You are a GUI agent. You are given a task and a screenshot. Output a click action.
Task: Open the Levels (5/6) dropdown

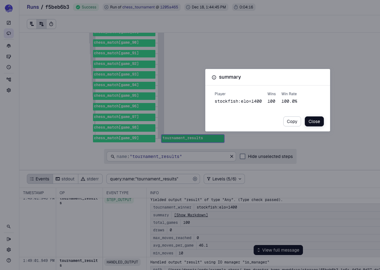point(224,179)
